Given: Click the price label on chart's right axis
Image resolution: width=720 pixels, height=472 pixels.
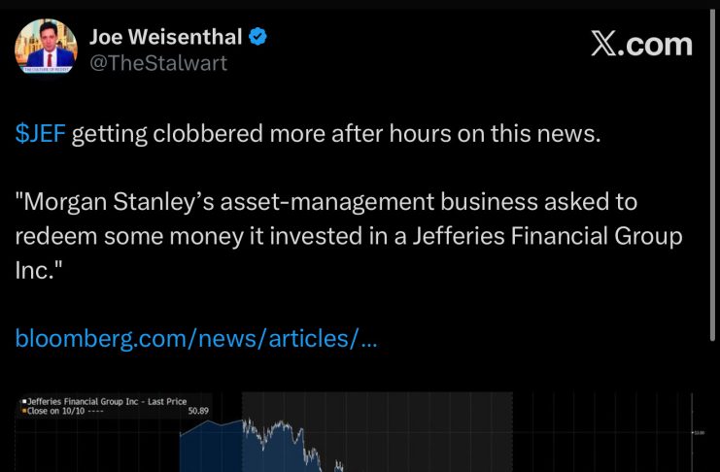Looking at the screenshot, I should [700, 431].
